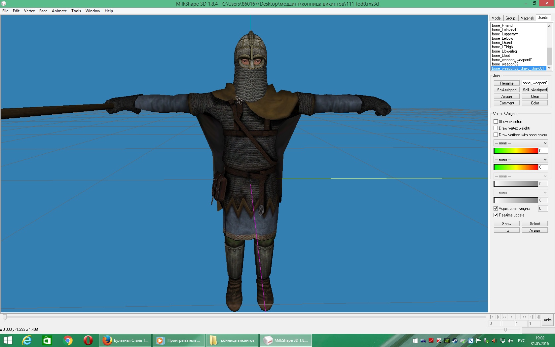The height and width of the screenshot is (347, 555).
Task: Select bone_Lfoot joint entry
Action: (x=519, y=56)
